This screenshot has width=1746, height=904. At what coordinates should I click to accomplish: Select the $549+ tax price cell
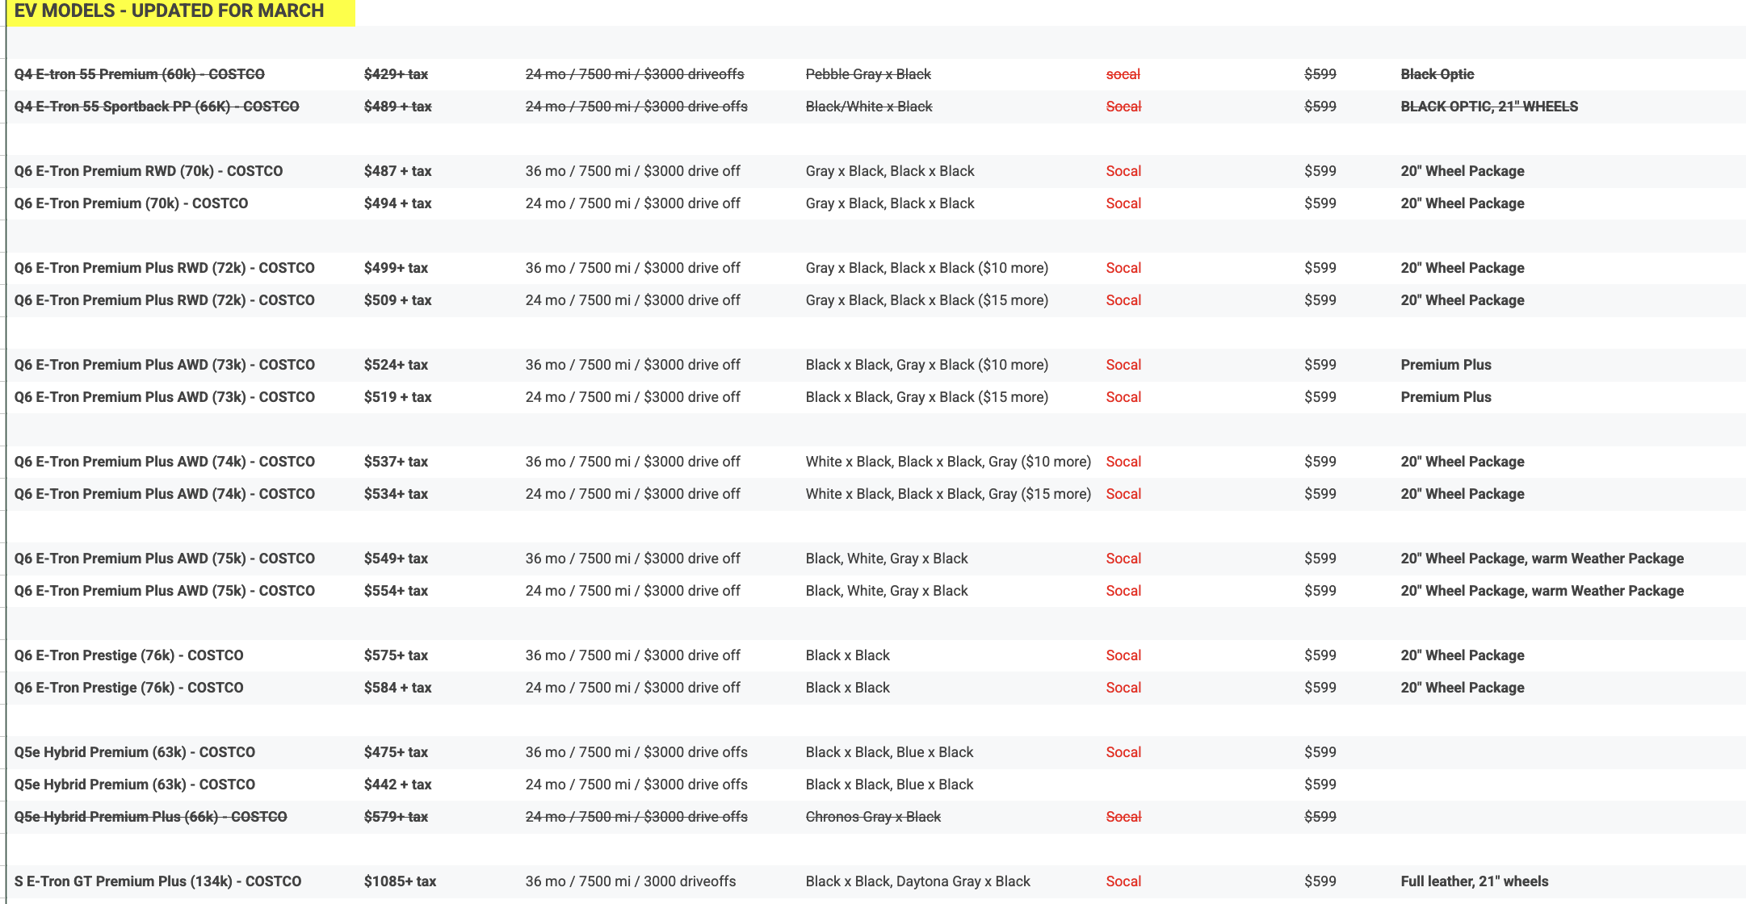click(396, 559)
